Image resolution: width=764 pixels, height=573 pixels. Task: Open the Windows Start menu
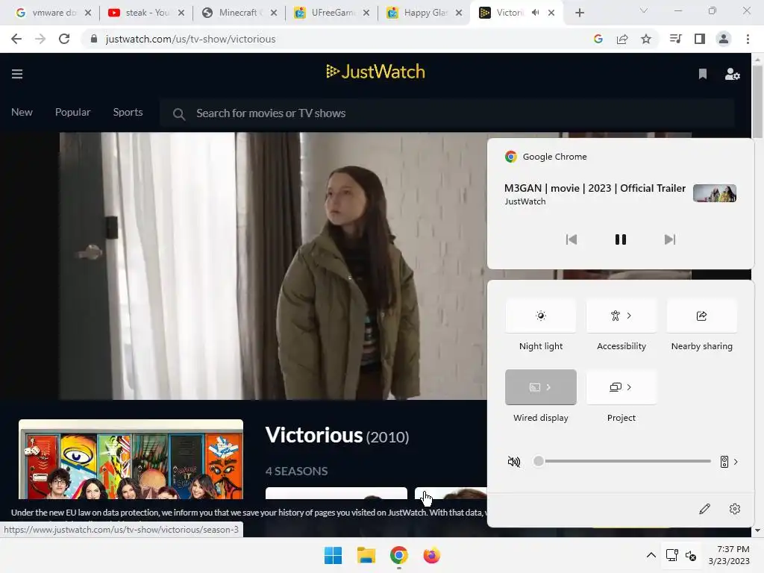pos(334,555)
